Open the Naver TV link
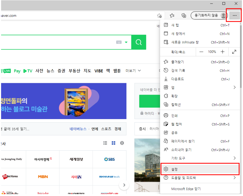This screenshot has width=243, height=196. 28,71
